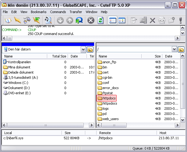Expand the 'Den här datorn' drive dropdown
The image size is (187, 152).
(x=83, y=50)
